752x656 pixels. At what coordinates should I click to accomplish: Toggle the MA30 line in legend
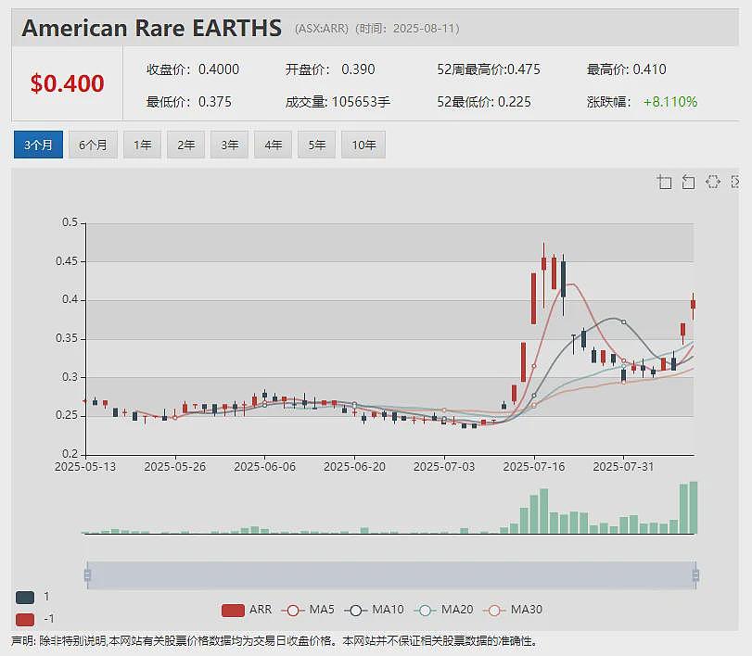513,610
